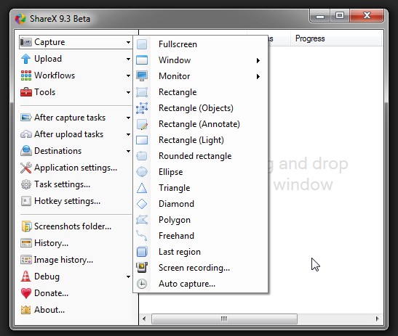Click the Rectangle (Light) icon
This screenshot has width=398, height=336.
click(x=142, y=140)
